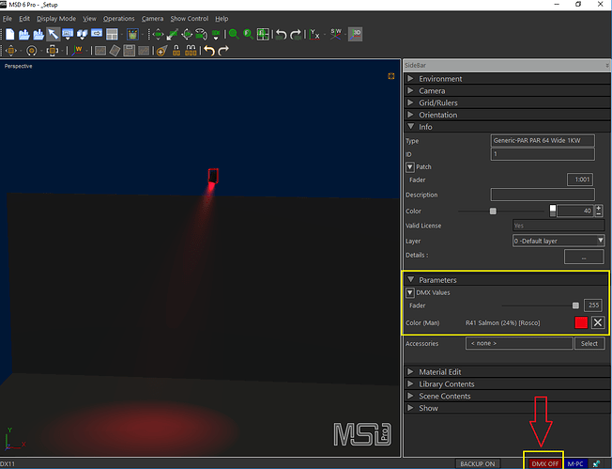Viewport: 612px width, 469px height.
Task: Redo with the white curved arrow
Action: coord(223,51)
